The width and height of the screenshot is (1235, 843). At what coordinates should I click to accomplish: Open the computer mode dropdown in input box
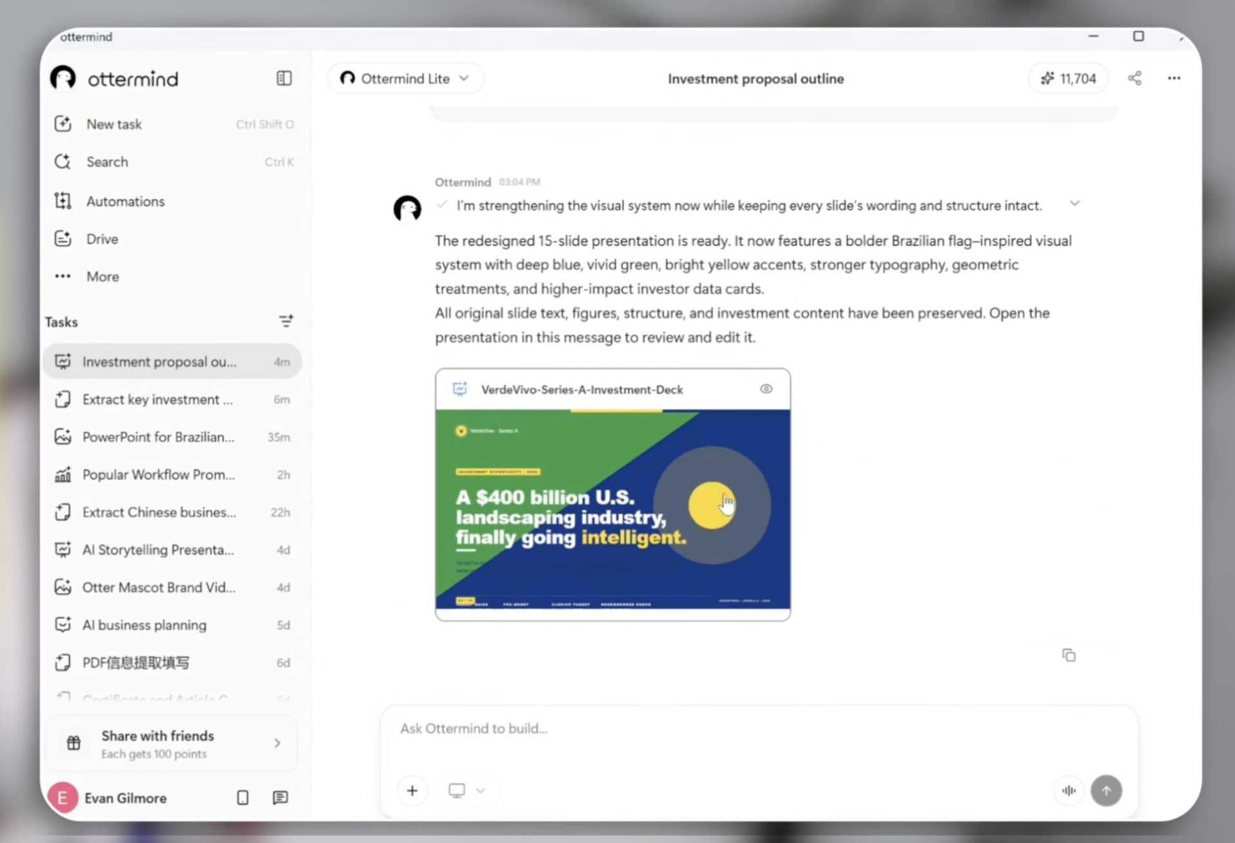point(466,790)
